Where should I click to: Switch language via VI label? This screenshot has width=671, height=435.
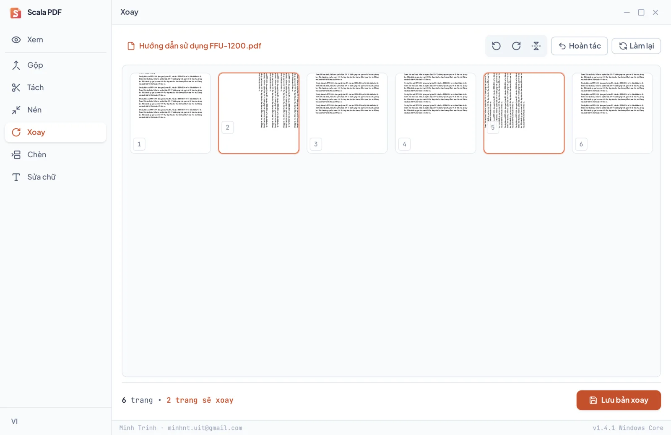point(15,421)
